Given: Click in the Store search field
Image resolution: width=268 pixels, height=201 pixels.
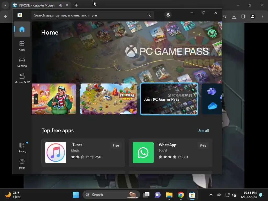Looking at the screenshot, I should coord(92,15).
